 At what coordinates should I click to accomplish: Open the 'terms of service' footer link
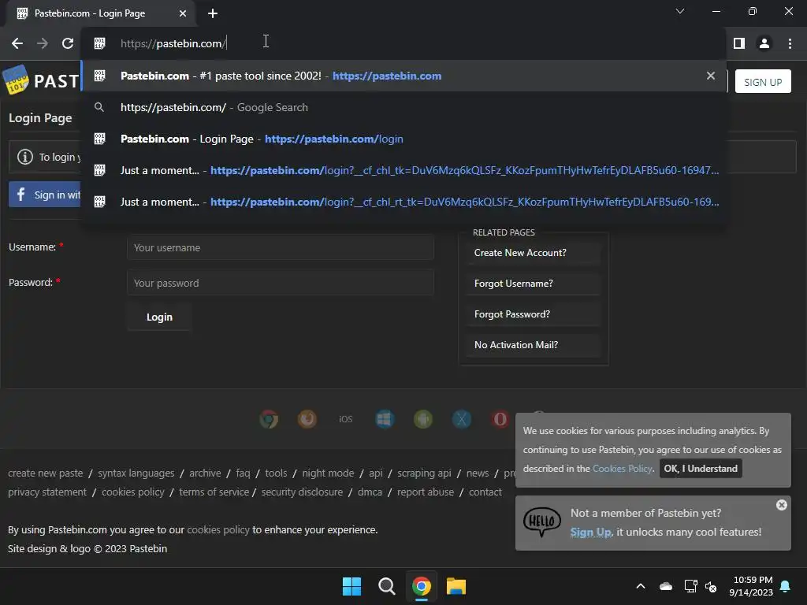[x=214, y=492]
